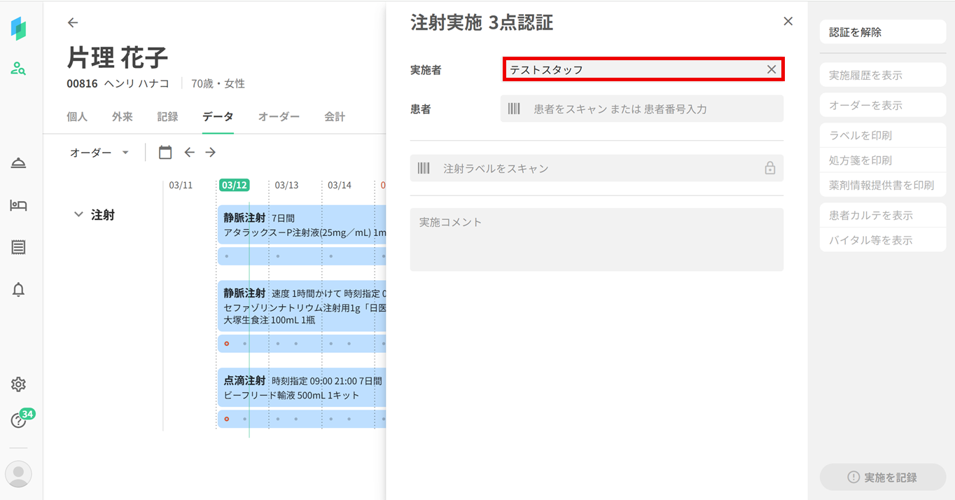Screen dimensions: 955x500
Task: Switch to the 会計 tab
Action: tap(335, 116)
